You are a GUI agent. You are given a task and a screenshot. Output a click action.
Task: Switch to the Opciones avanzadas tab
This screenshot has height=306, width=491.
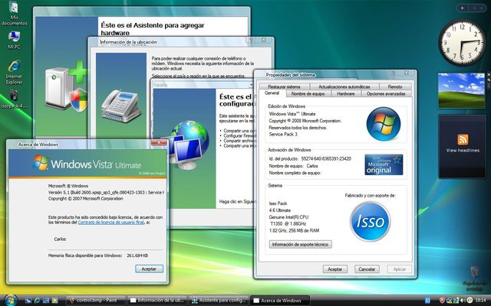pos(386,93)
